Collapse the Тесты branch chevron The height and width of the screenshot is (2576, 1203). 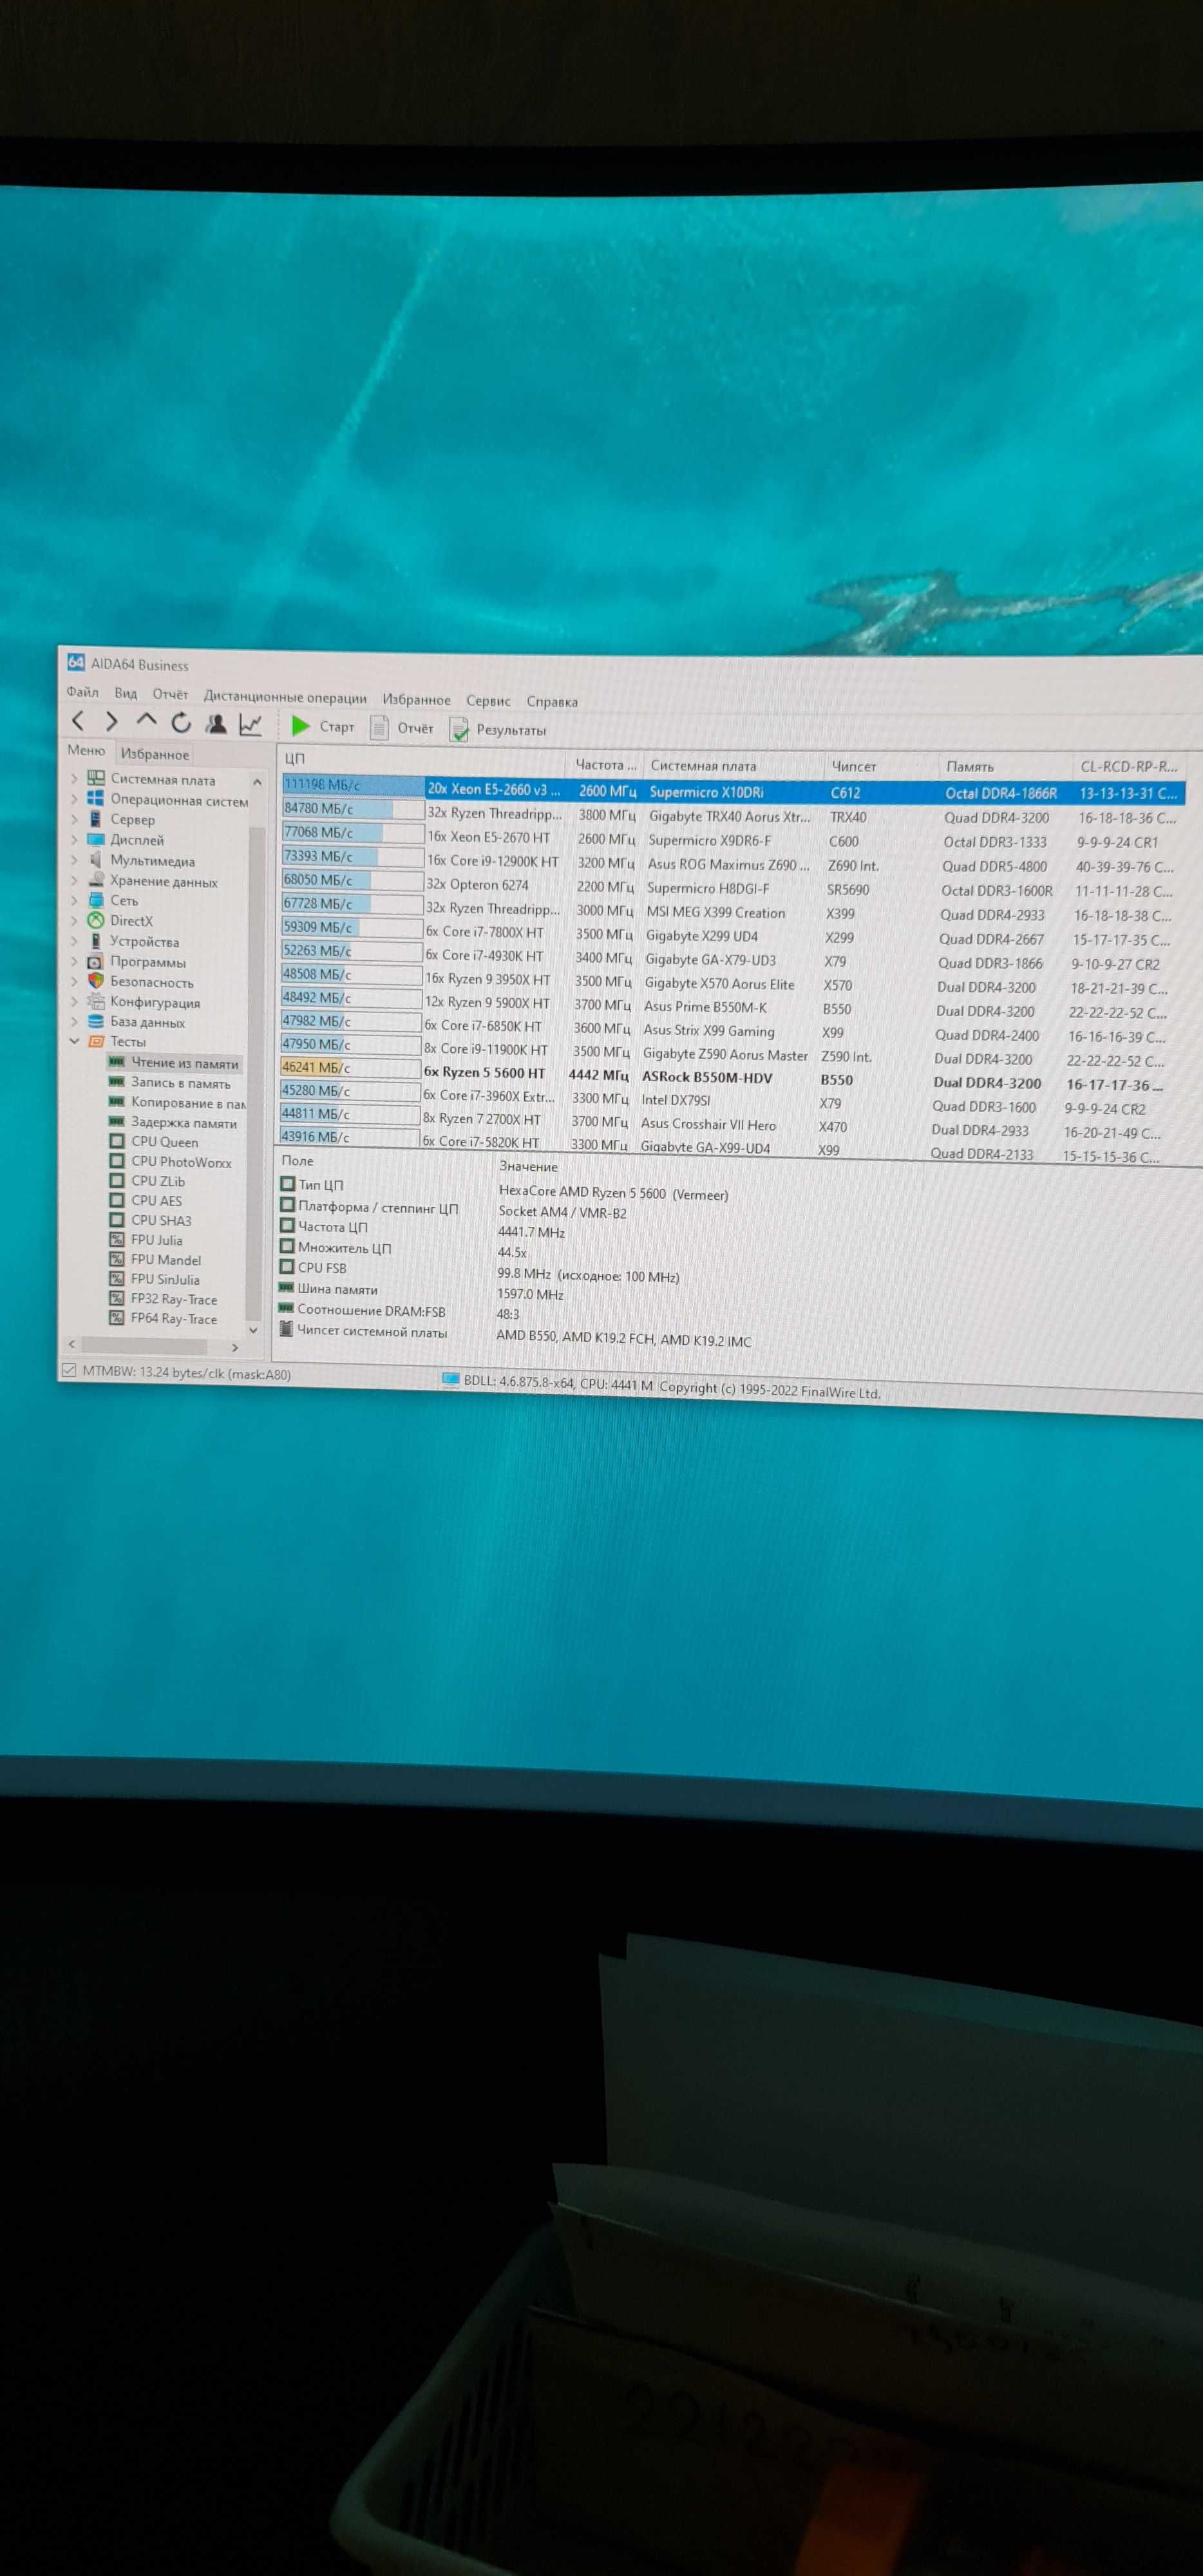tap(74, 1041)
